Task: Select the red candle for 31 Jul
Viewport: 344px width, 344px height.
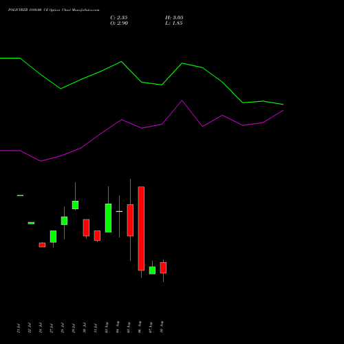Action: click(97, 235)
